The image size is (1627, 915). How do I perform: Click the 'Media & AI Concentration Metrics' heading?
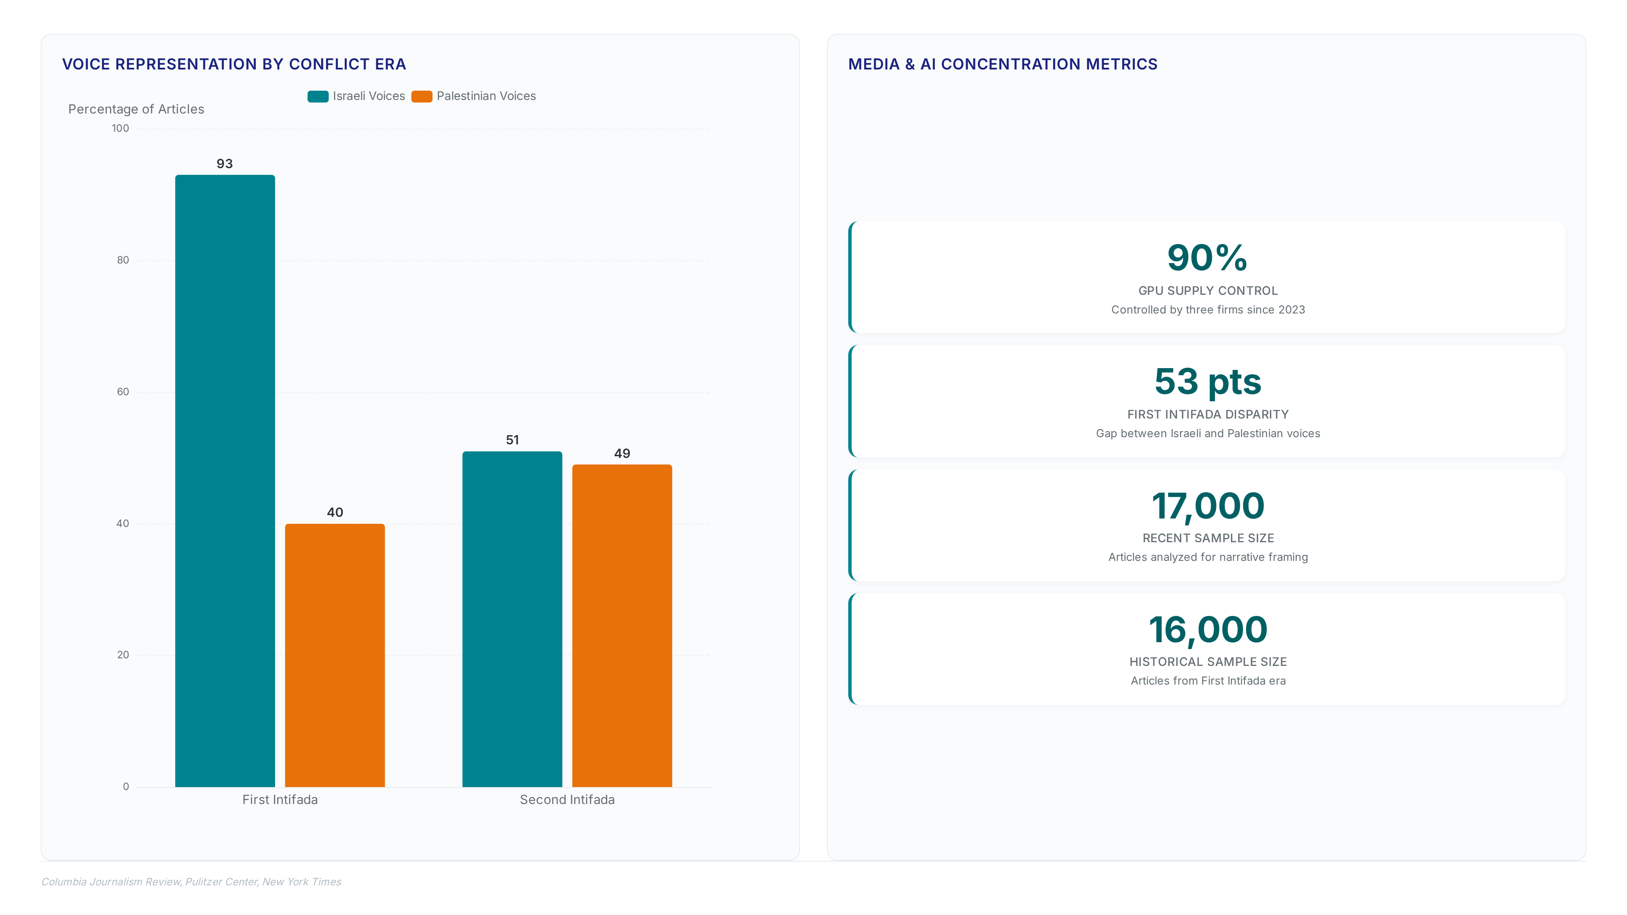point(1003,64)
